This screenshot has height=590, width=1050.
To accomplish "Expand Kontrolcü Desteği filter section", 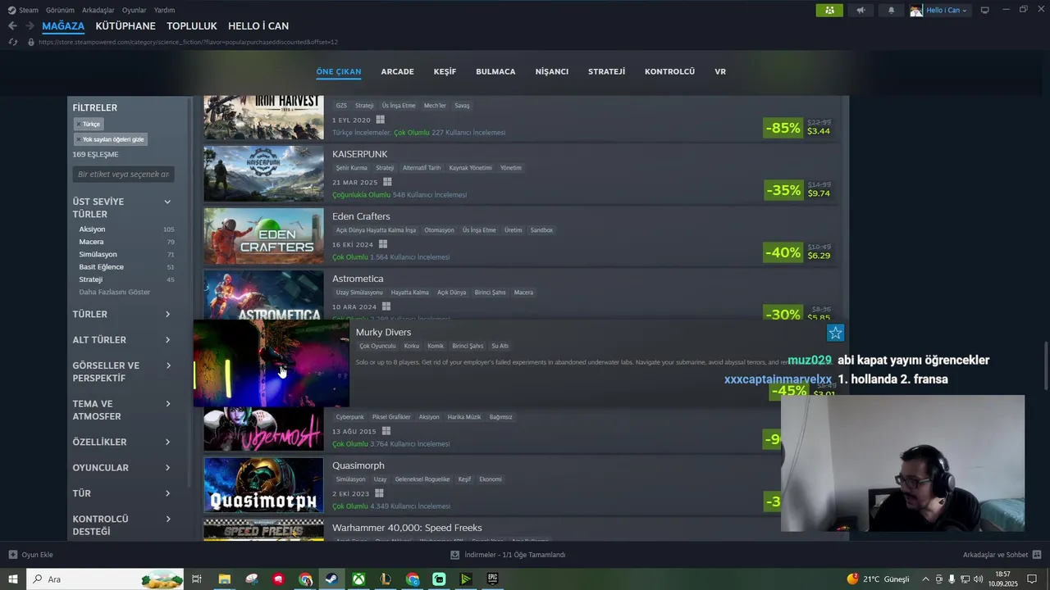I will coord(167,519).
